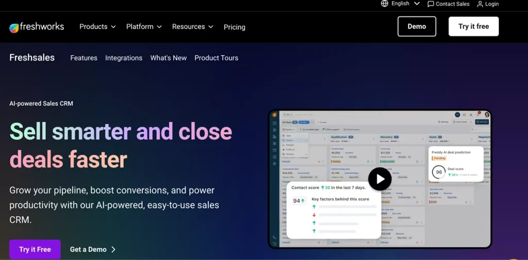Click the freshworks logo
Viewport: 528px width, 260px height.
pos(37,27)
